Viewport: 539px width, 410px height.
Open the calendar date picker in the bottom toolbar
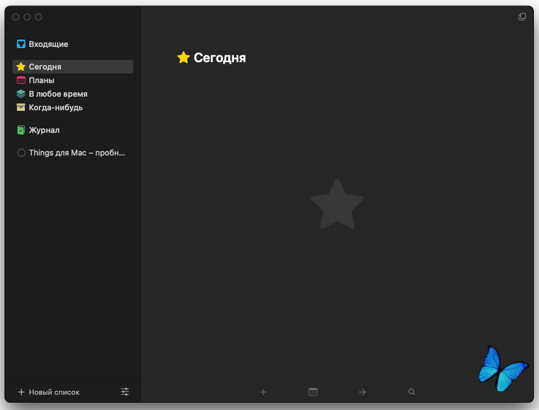(313, 392)
